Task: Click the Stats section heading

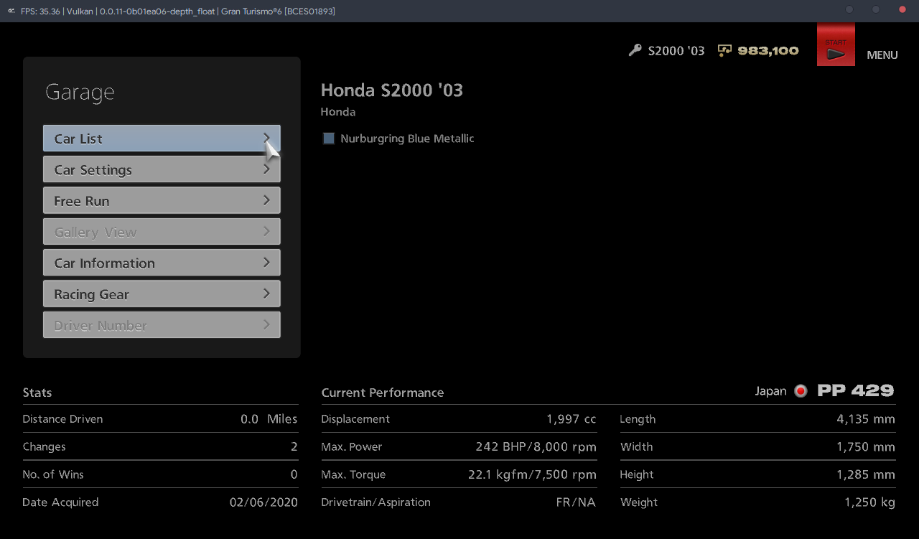Action: (x=37, y=393)
